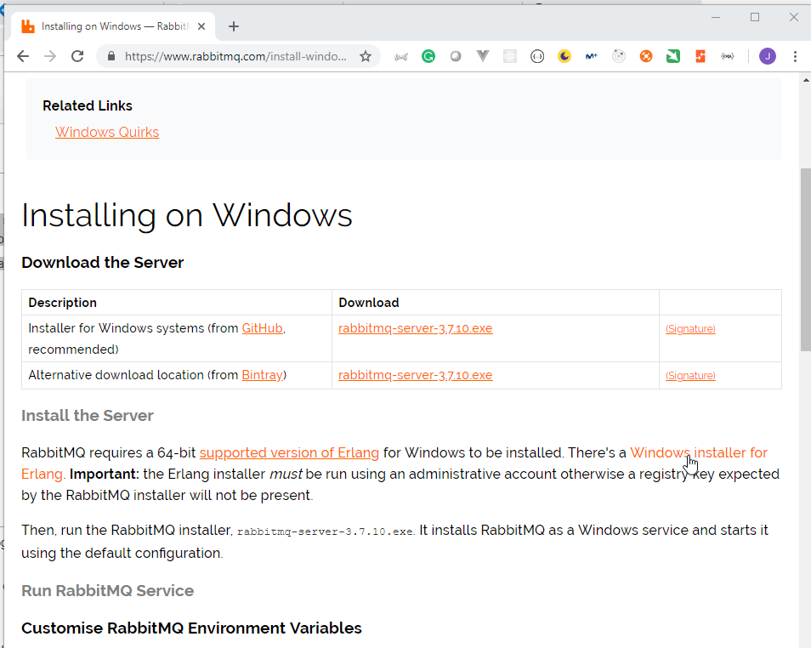Follow the GitHub link in table
This screenshot has width=811, height=648.
(x=262, y=328)
